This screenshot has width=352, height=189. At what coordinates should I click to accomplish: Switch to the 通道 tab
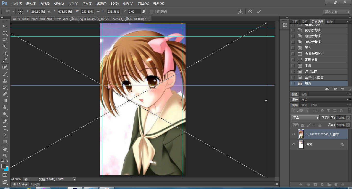tap(304, 105)
